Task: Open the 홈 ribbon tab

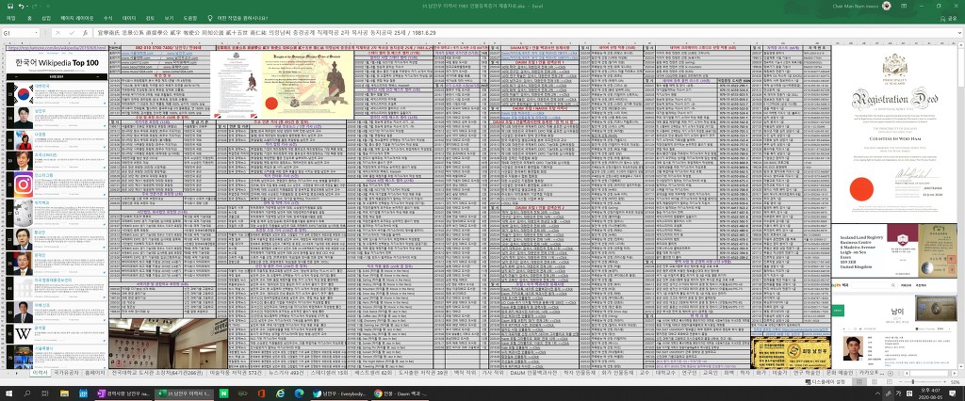Action: pyautogui.click(x=29, y=18)
